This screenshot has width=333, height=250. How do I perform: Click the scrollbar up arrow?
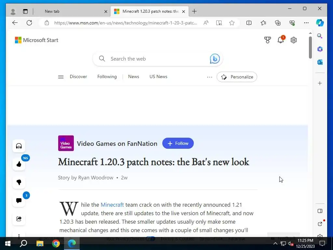pyautogui.click(x=310, y=33)
